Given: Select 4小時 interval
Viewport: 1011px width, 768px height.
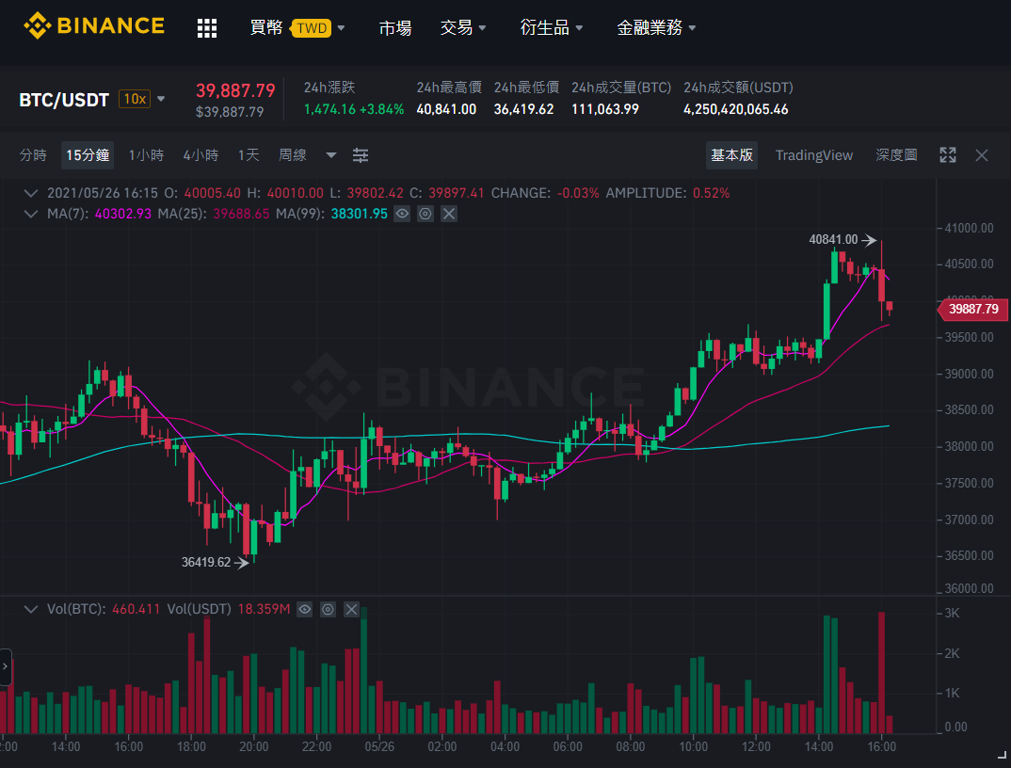Looking at the screenshot, I should [201, 155].
